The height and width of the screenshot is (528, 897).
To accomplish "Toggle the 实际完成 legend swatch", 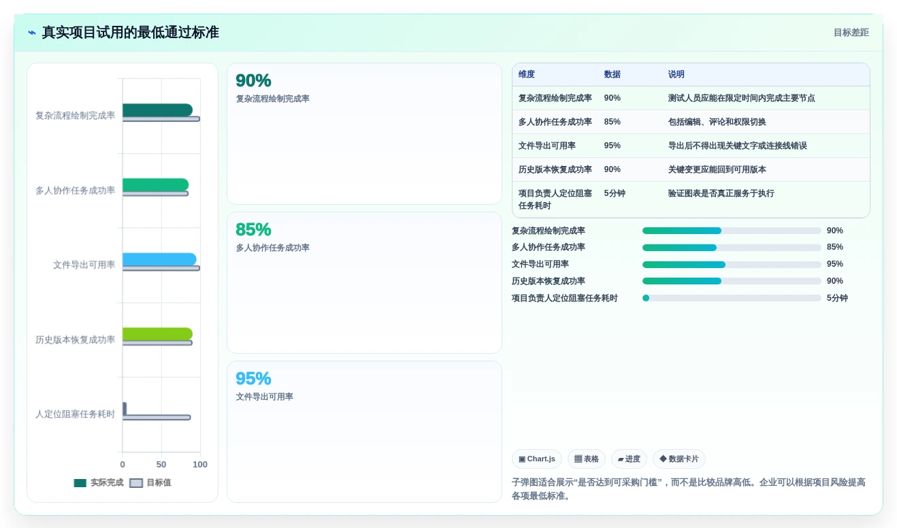I will [80, 483].
